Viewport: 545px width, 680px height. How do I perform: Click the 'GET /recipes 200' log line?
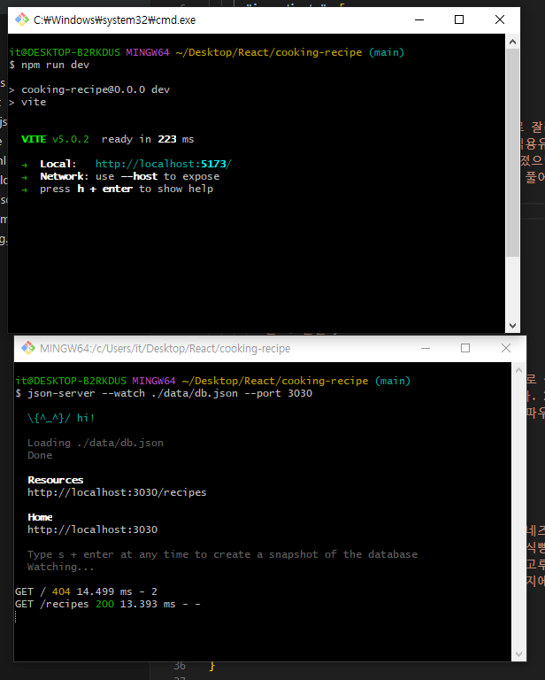click(108, 604)
